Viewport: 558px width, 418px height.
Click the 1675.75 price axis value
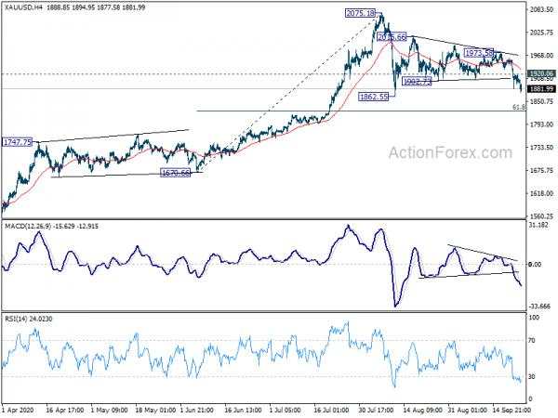(x=540, y=170)
